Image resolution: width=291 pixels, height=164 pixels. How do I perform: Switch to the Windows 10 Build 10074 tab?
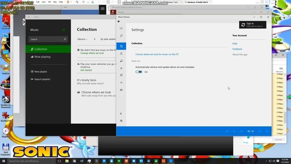pyautogui.click(x=197, y=2)
